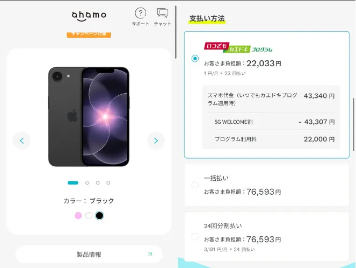The width and height of the screenshot is (356, 268).
Task: Jump to third carousel dot
Action: click(x=98, y=182)
